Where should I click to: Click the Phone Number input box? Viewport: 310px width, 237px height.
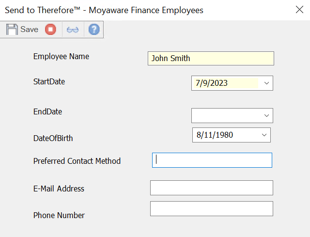(x=211, y=209)
